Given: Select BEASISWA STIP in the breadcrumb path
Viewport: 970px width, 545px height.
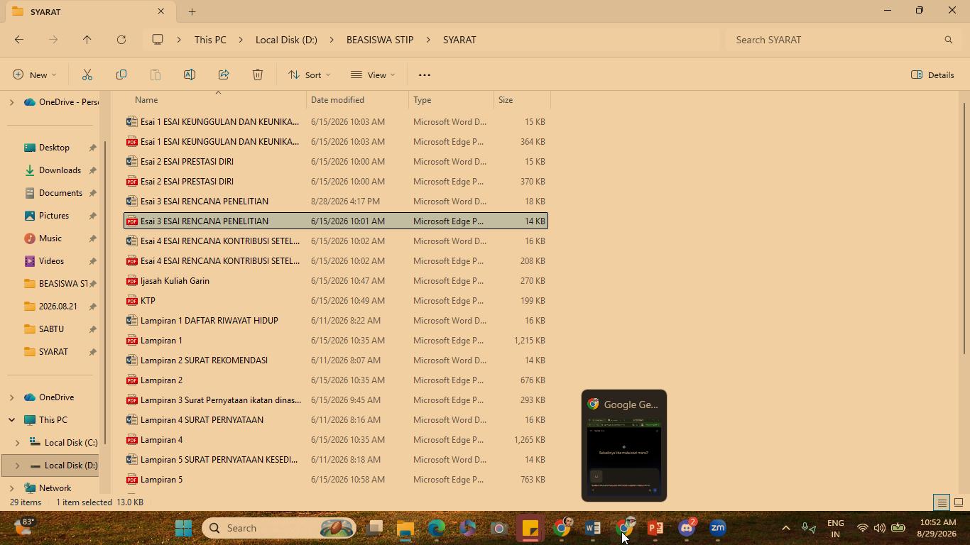Looking at the screenshot, I should pos(380,40).
